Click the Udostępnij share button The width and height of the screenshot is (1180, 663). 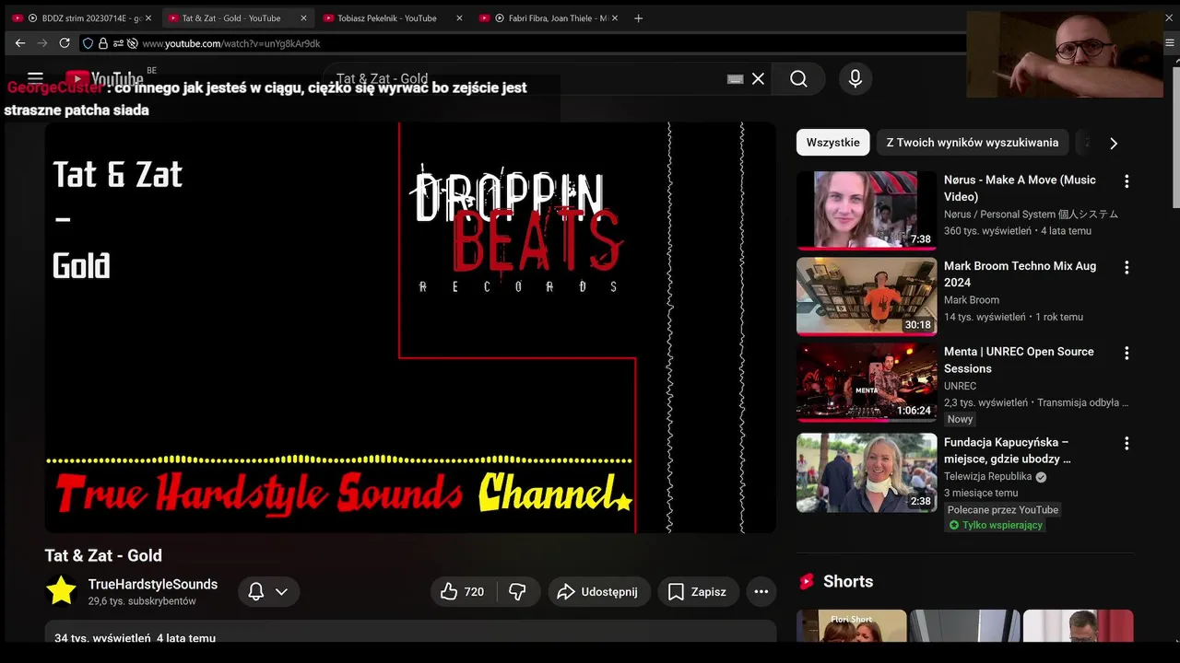point(599,592)
